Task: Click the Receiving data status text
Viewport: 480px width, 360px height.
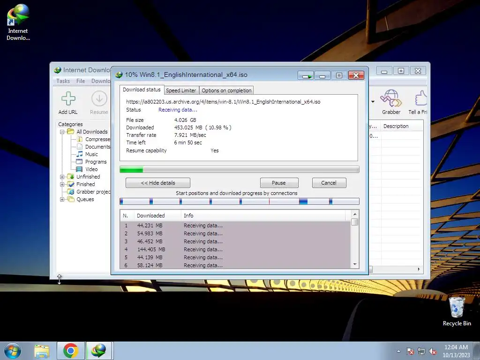Action: (x=178, y=110)
